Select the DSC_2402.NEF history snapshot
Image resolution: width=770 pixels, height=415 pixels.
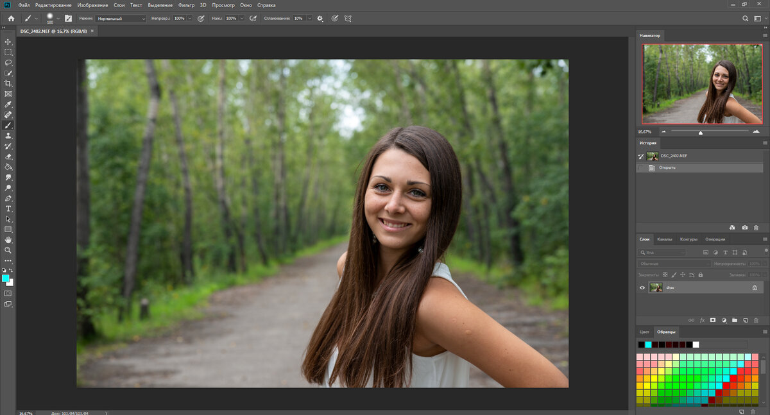pos(700,156)
